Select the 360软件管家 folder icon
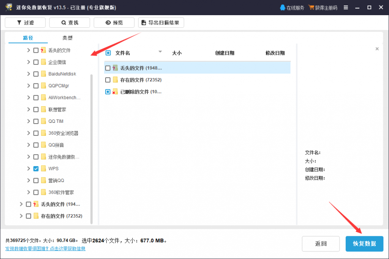 coord(43,192)
